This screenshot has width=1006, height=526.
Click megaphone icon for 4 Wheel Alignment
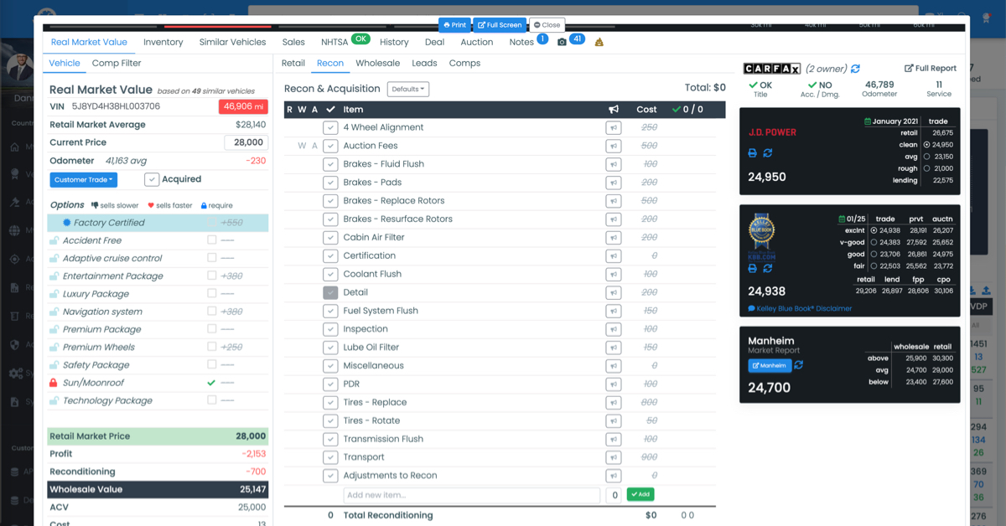pos(613,127)
